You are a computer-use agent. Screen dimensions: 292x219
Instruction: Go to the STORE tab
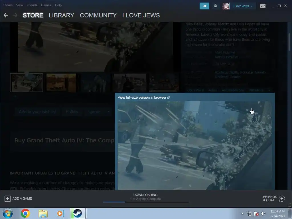(x=33, y=15)
